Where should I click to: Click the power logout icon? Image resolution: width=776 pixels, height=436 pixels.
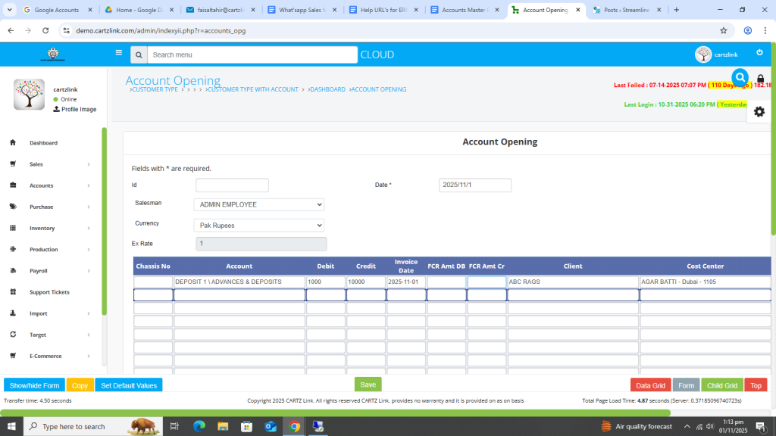point(759,53)
